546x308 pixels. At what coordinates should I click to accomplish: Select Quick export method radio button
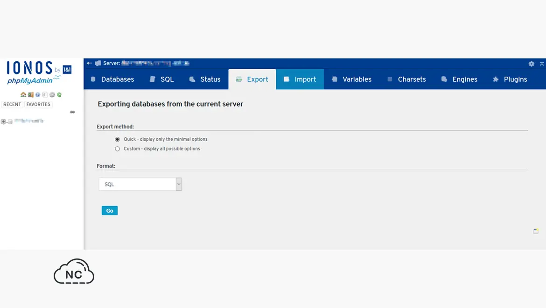117,139
